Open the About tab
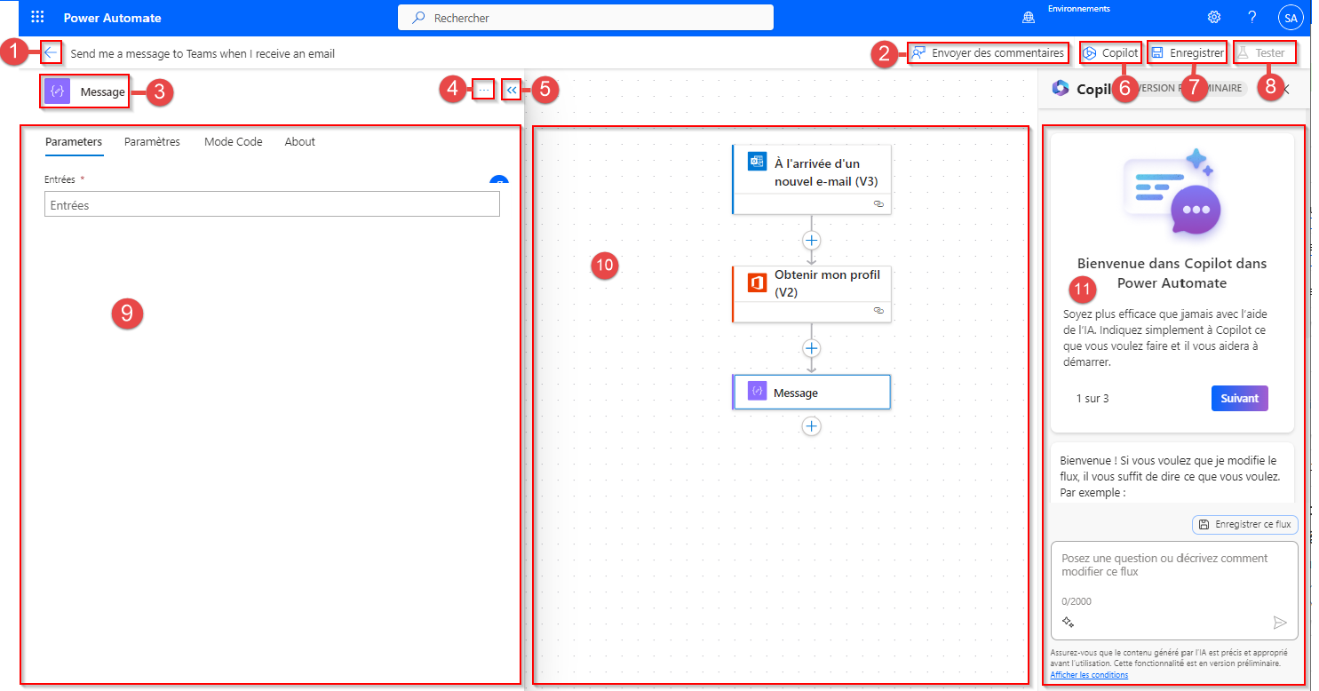The width and height of the screenshot is (1319, 691). pos(300,142)
